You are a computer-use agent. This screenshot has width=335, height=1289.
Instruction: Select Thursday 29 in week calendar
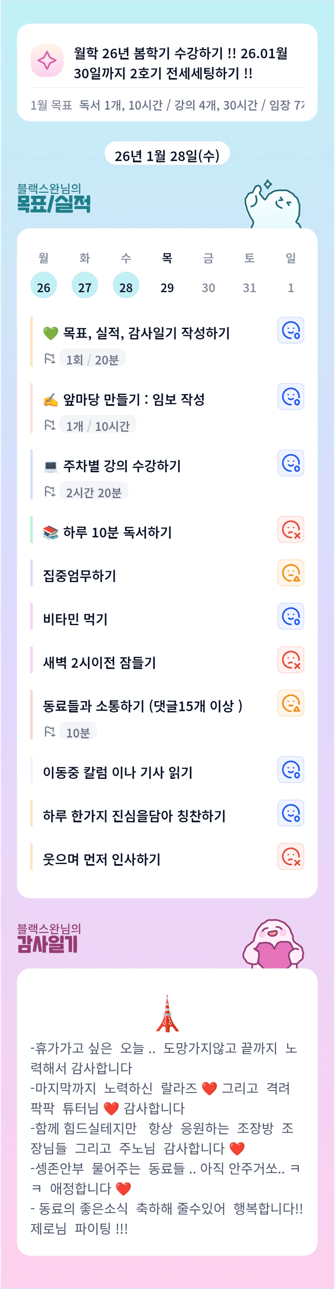click(x=167, y=287)
